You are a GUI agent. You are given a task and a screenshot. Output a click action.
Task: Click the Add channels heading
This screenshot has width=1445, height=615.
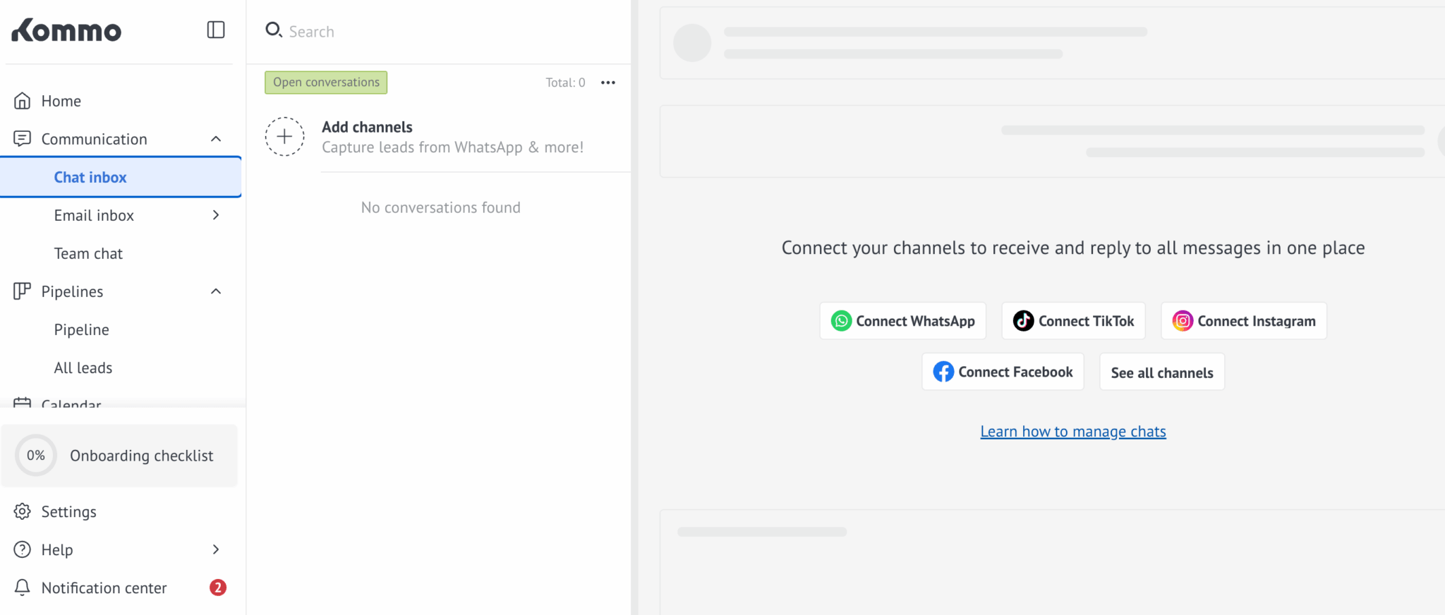pos(367,127)
